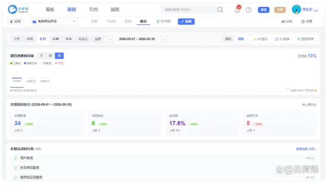
Task: Click the search magnifier icon
Action: (x=220, y=10)
